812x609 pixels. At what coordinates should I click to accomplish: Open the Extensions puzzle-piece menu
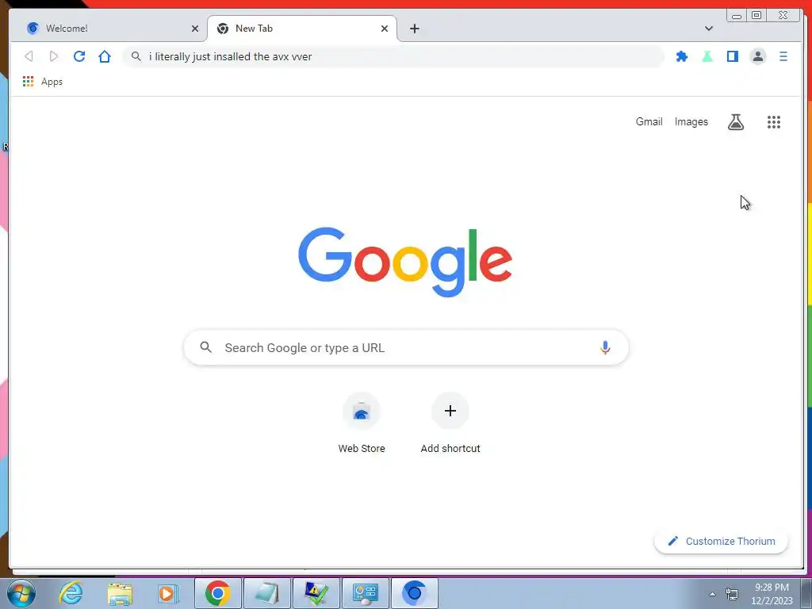coord(682,56)
